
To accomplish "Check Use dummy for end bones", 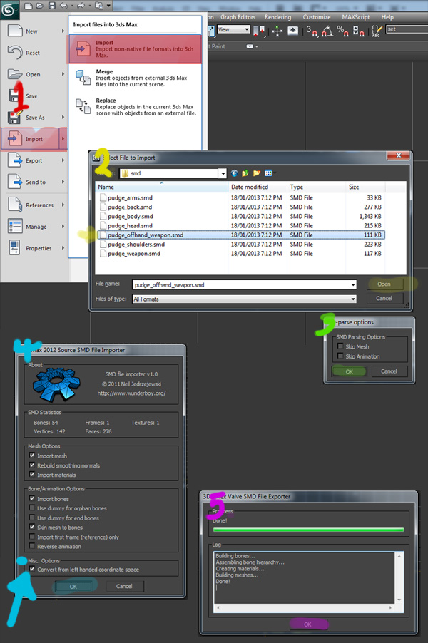I will pos(32,518).
